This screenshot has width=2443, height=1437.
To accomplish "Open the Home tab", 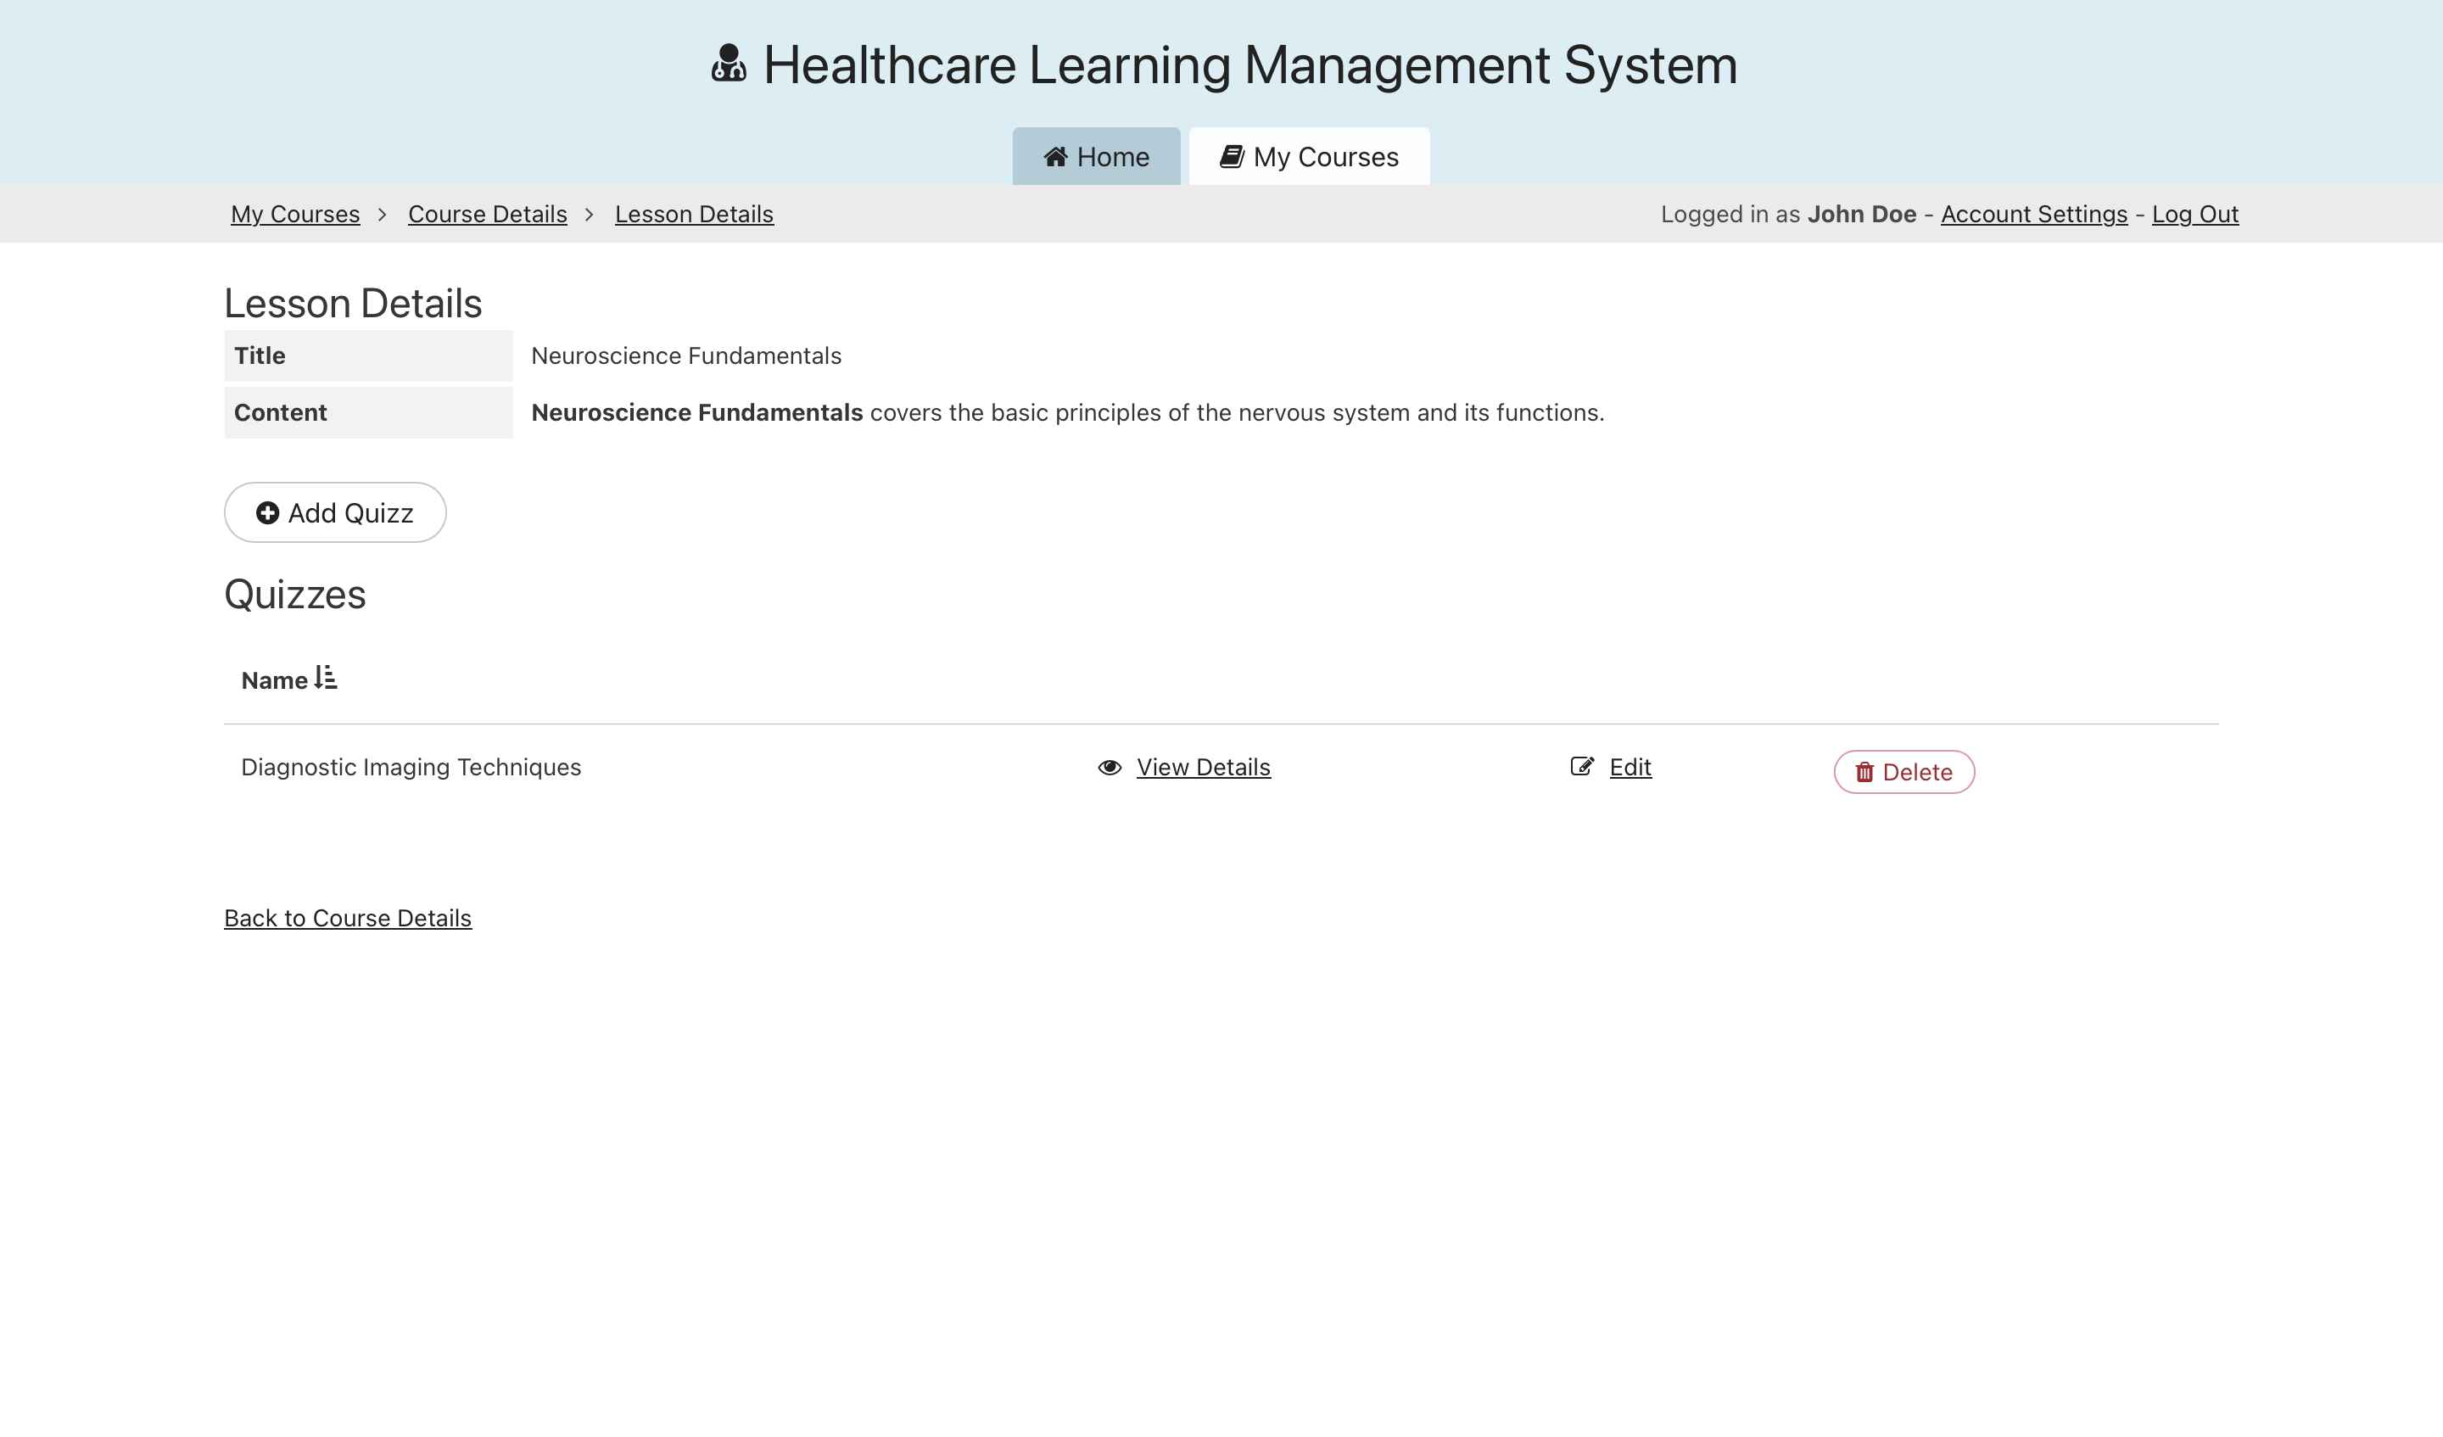I will [1097, 157].
